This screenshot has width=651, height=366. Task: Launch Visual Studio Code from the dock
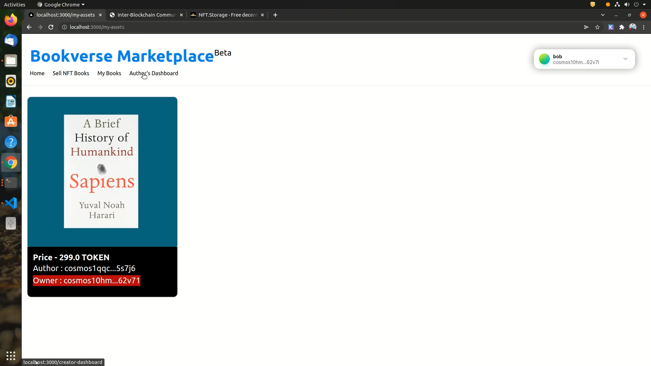pos(11,203)
